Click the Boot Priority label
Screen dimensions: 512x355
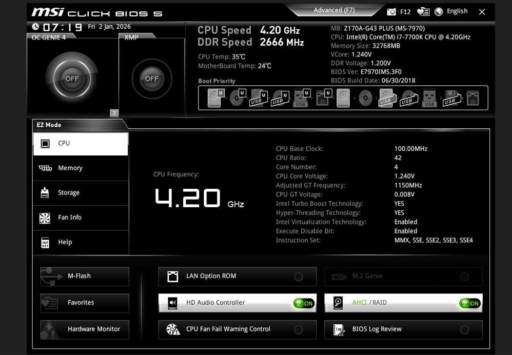click(216, 81)
